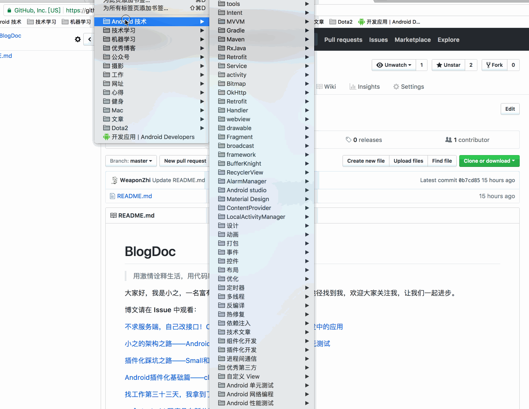This screenshot has width=529, height=409.
Task: Fork the repository
Action: [494, 65]
